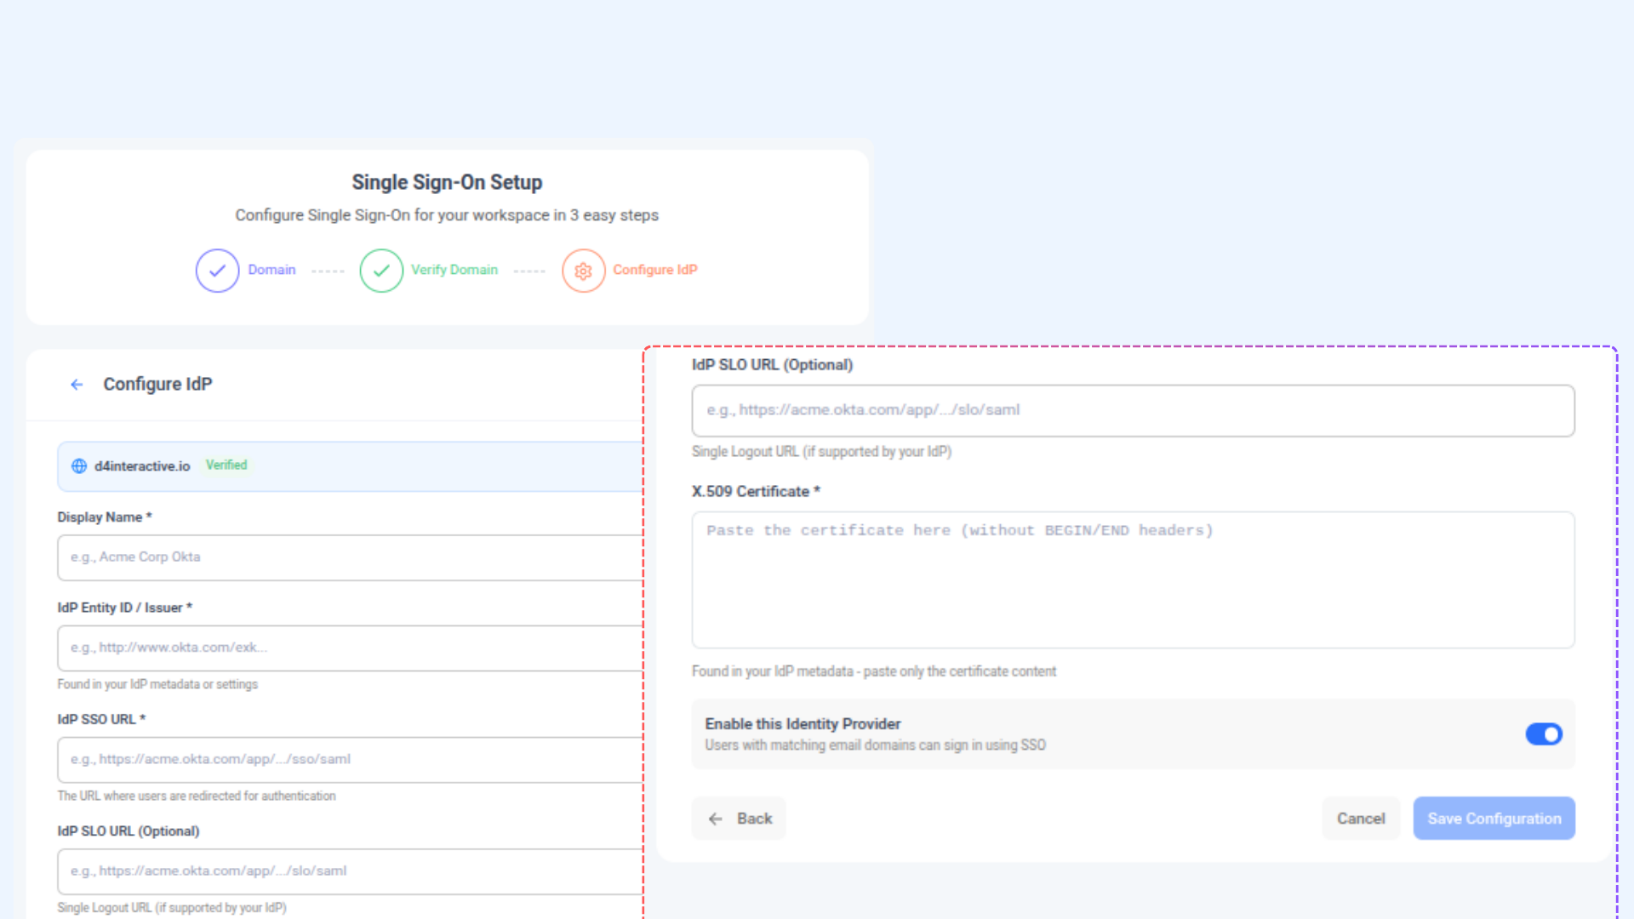Click the globe icon next to d4interactive.io
Image resolution: width=1634 pixels, height=919 pixels.
(79, 466)
